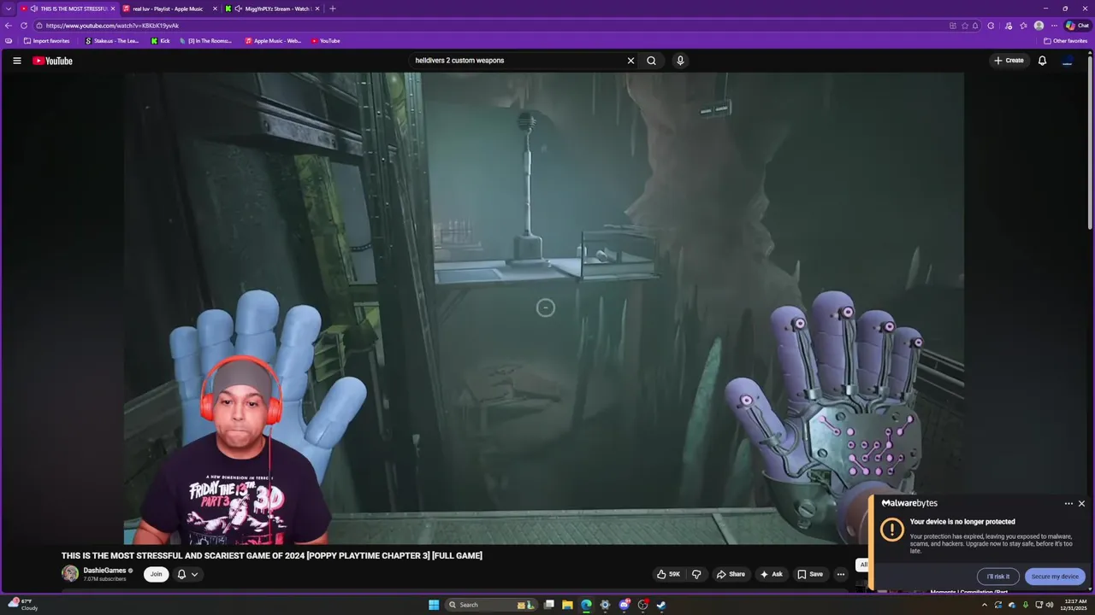Switch to MiggYnPLYz Stream tab

tap(272, 9)
